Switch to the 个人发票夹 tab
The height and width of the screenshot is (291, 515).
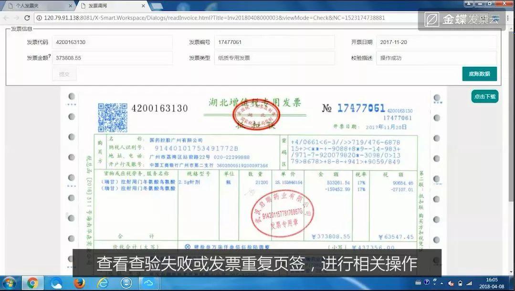pos(38,6)
